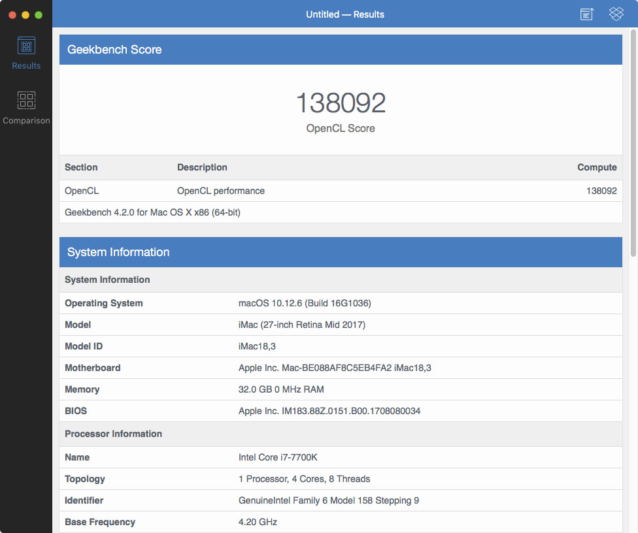Click macOS 10.12.6 (Build 16G1036) value

coord(305,303)
